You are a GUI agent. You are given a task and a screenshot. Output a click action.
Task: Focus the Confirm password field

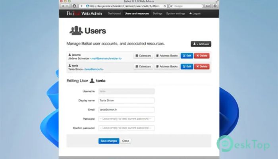coord(126,128)
